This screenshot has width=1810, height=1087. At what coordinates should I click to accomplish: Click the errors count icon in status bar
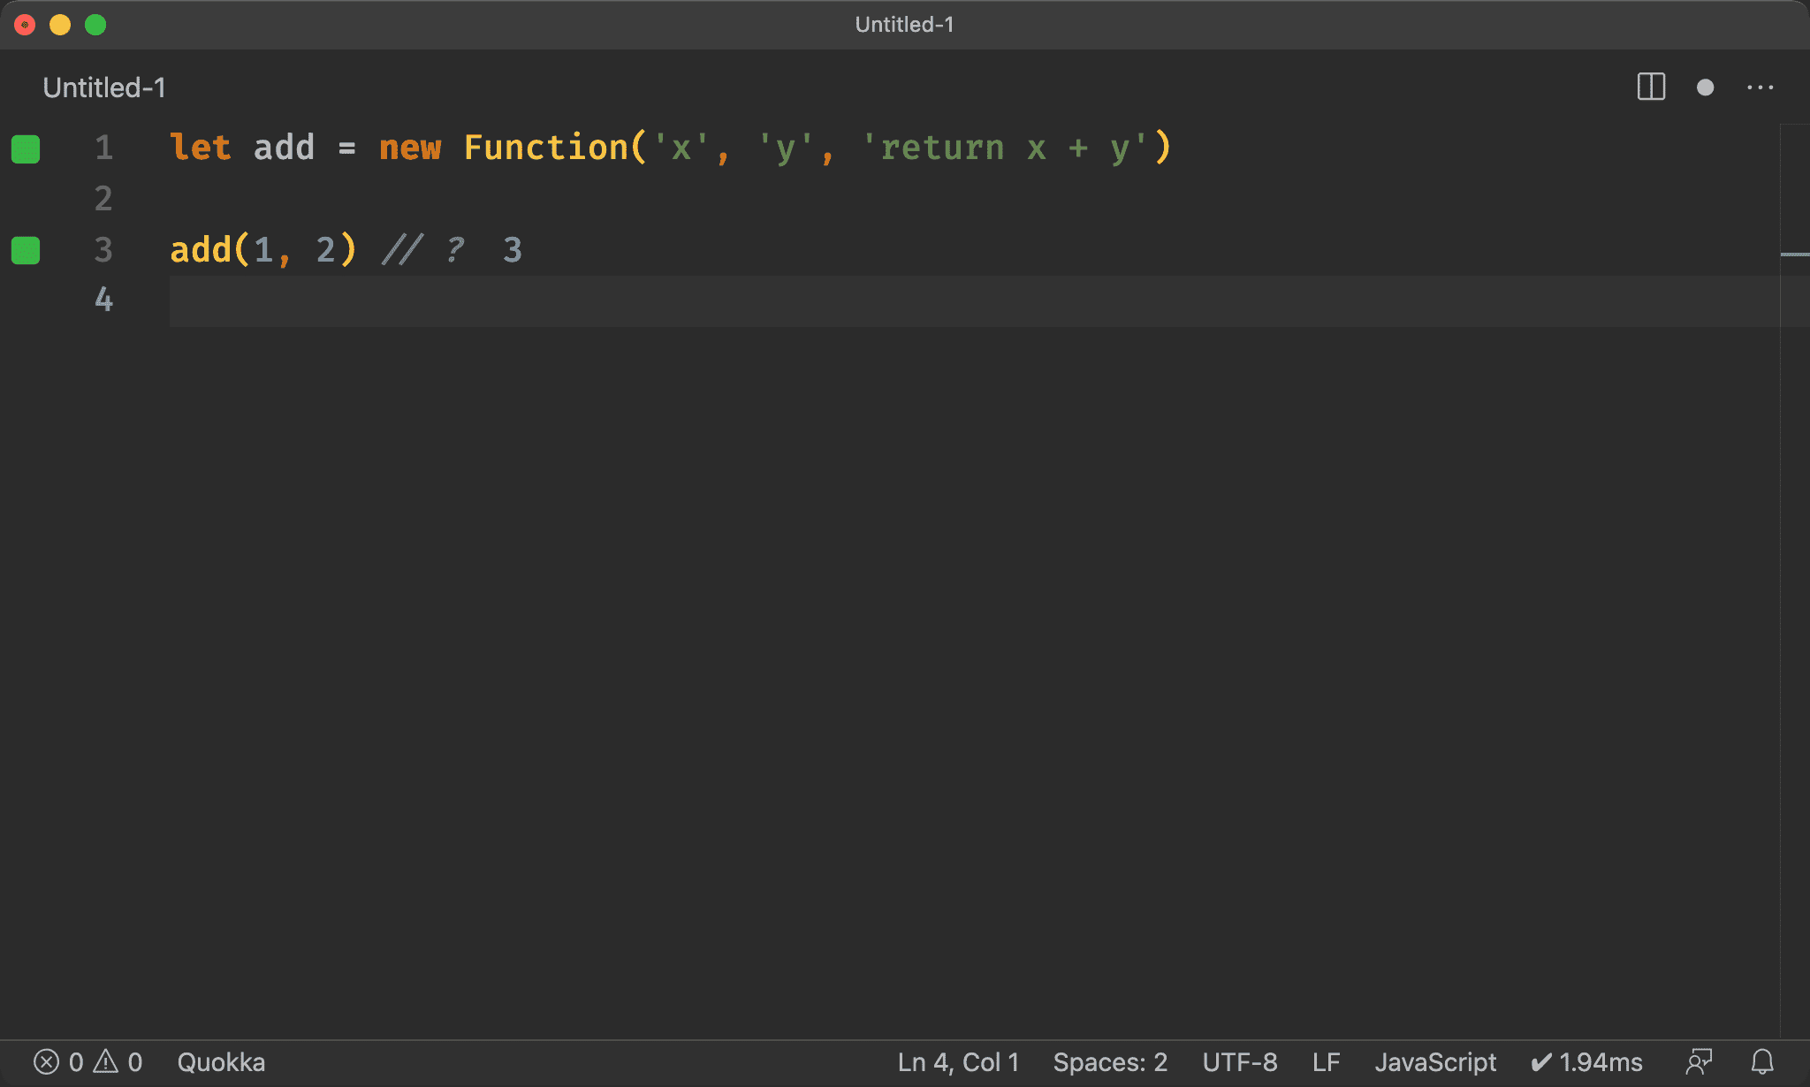pos(47,1061)
